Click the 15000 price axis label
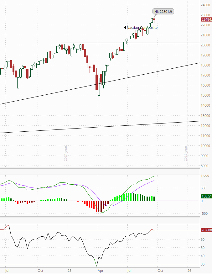Screen dimensions: 212x274 point(205,95)
